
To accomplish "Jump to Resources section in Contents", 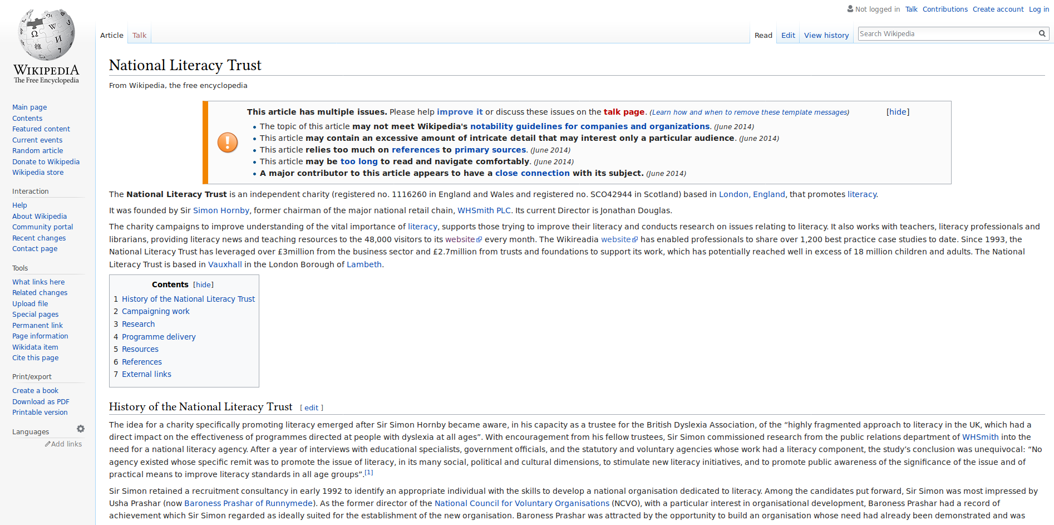I will [x=140, y=349].
